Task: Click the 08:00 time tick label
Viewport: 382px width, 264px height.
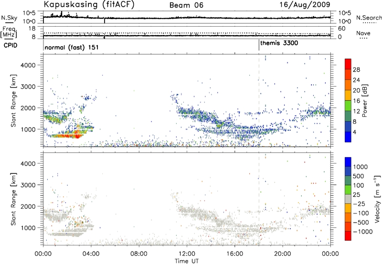Action: 139,254
